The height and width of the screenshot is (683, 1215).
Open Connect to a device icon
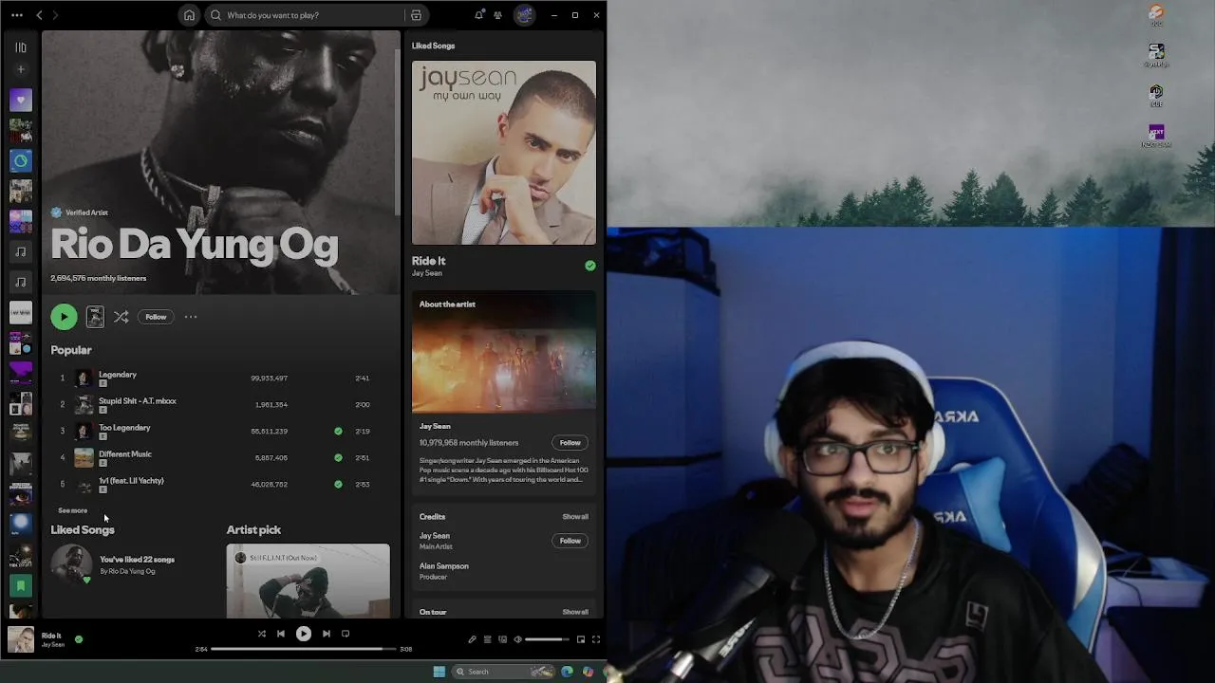point(503,639)
